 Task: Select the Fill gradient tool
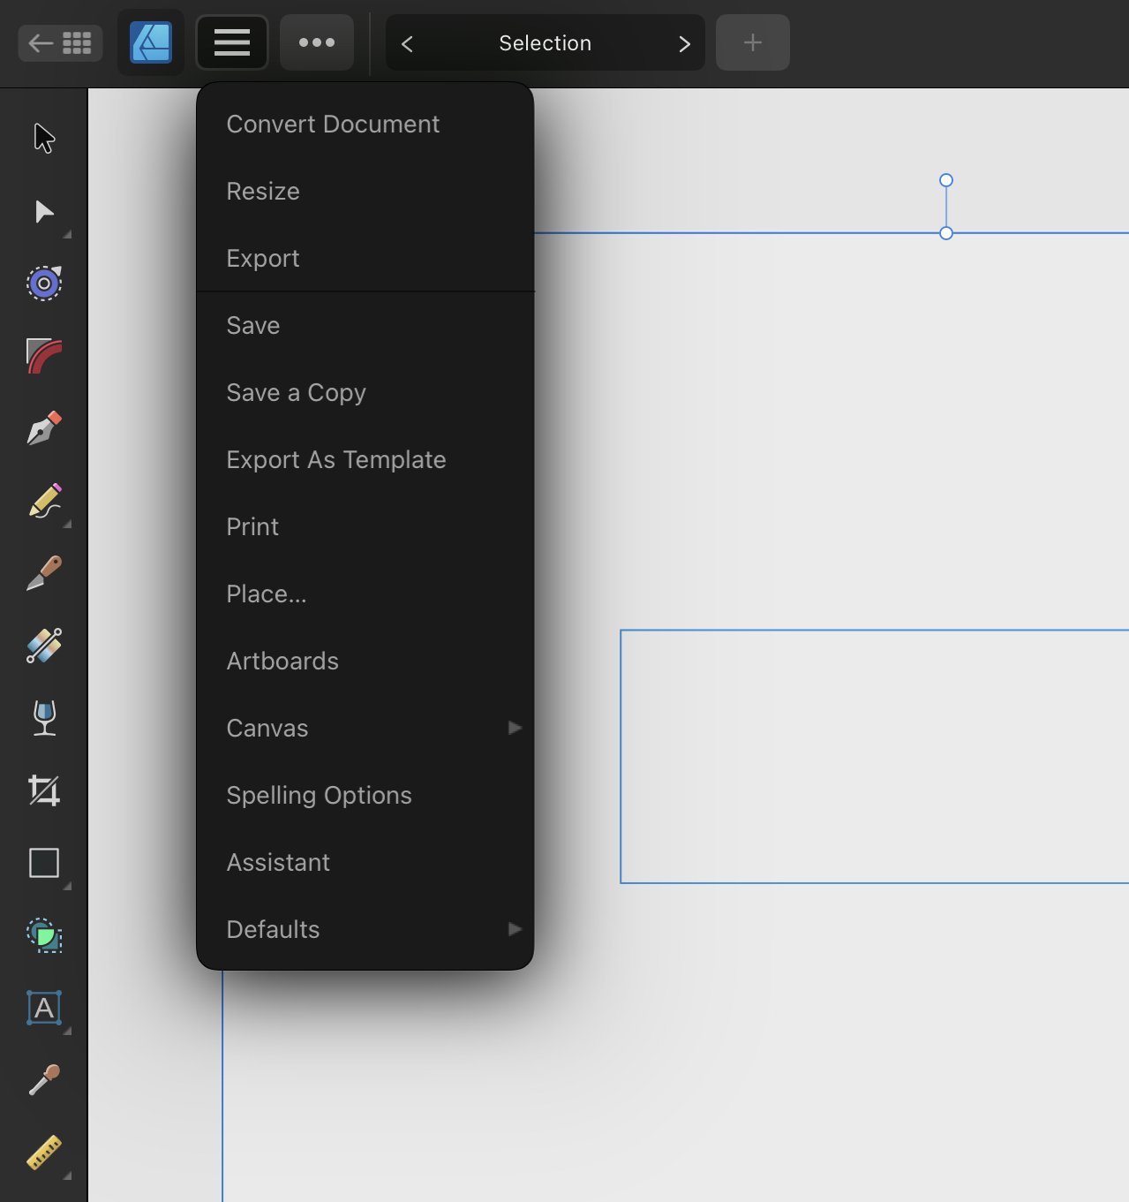pyautogui.click(x=44, y=646)
